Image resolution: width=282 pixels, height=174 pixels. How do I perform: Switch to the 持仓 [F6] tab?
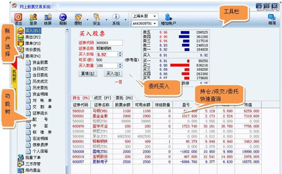(81, 98)
